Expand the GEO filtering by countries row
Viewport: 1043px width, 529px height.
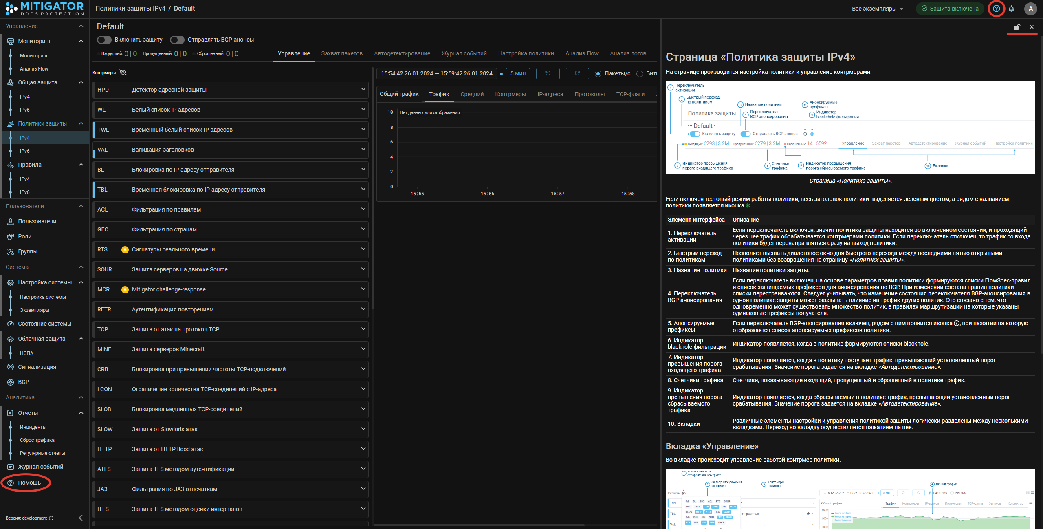(x=363, y=229)
